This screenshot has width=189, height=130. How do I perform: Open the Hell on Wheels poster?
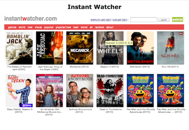[x=110, y=48]
